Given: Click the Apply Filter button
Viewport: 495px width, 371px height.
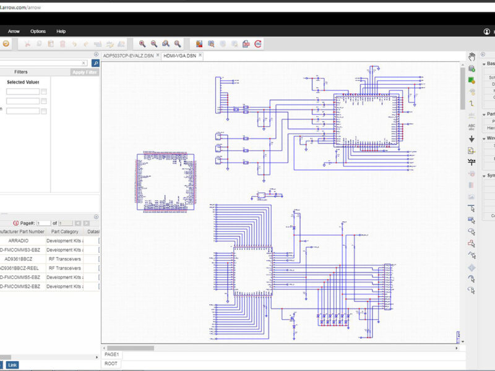Looking at the screenshot, I should point(84,72).
